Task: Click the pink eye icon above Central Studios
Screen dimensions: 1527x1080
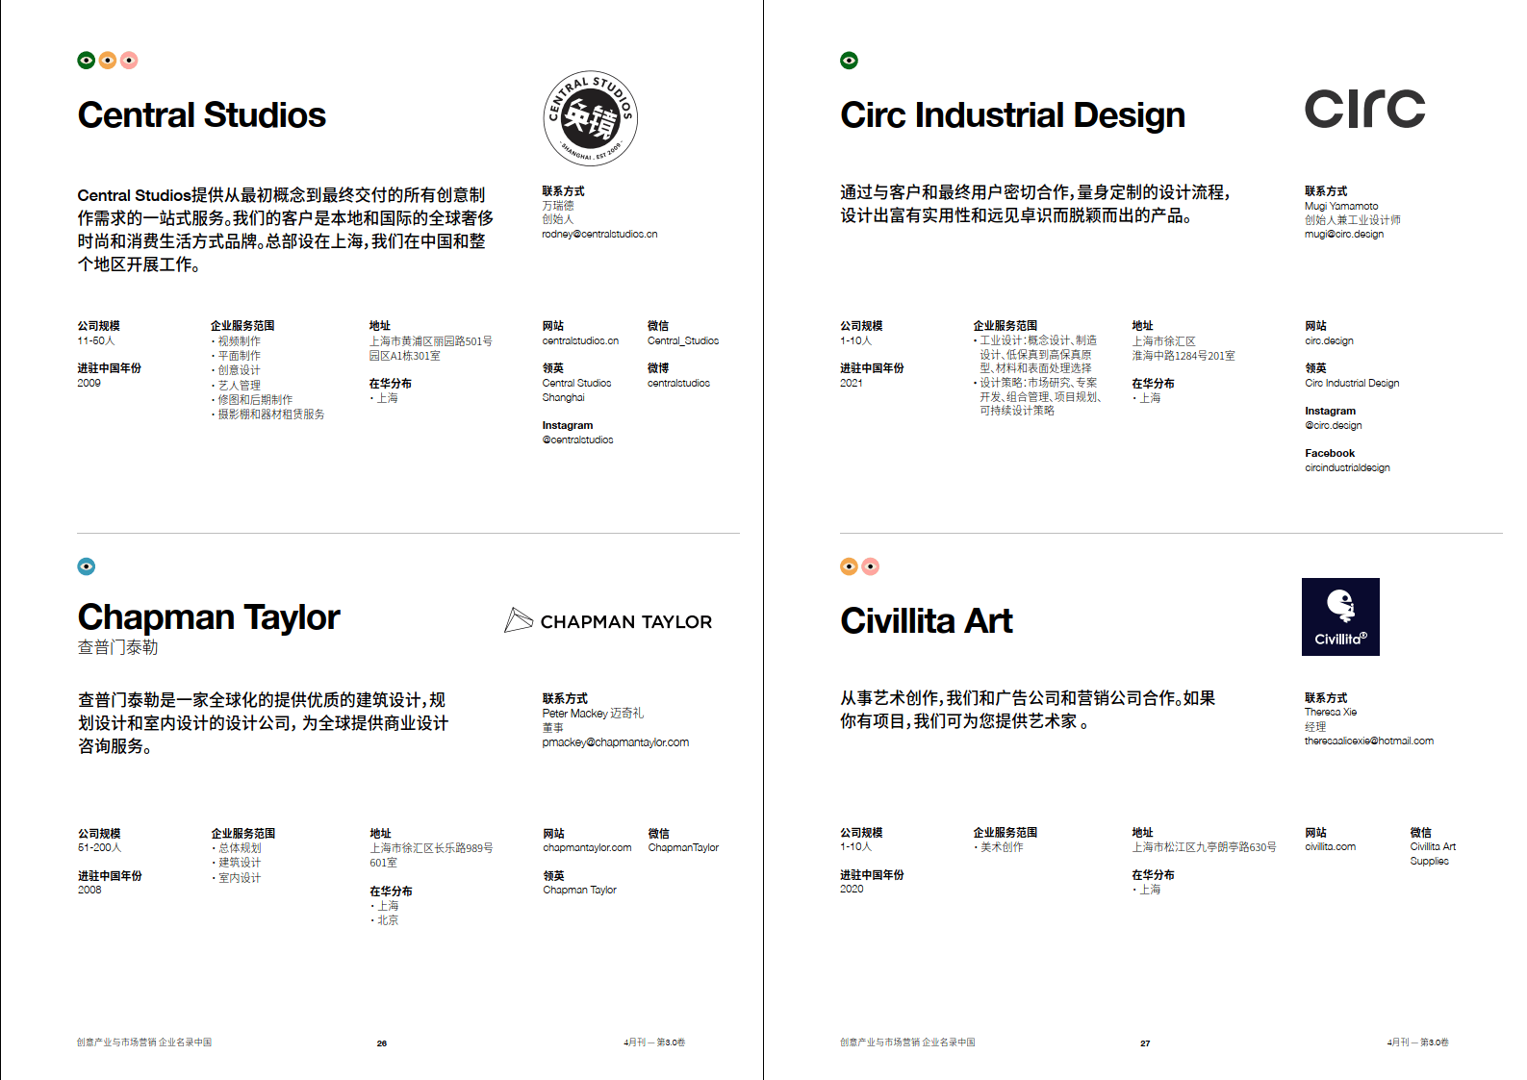Action: pyautogui.click(x=129, y=61)
